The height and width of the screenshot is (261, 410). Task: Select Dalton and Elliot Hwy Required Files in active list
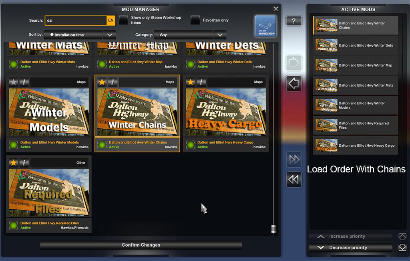click(355, 125)
